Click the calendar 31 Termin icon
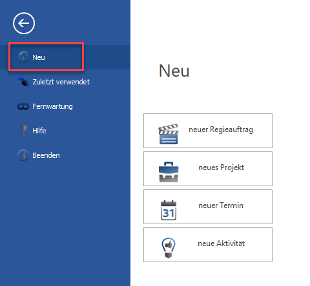 pyautogui.click(x=169, y=210)
